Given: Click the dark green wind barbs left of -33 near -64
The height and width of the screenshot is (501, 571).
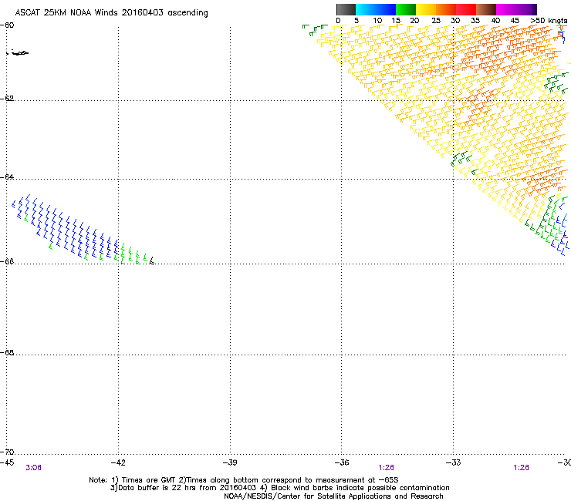Looking at the screenshot, I should point(462,160).
